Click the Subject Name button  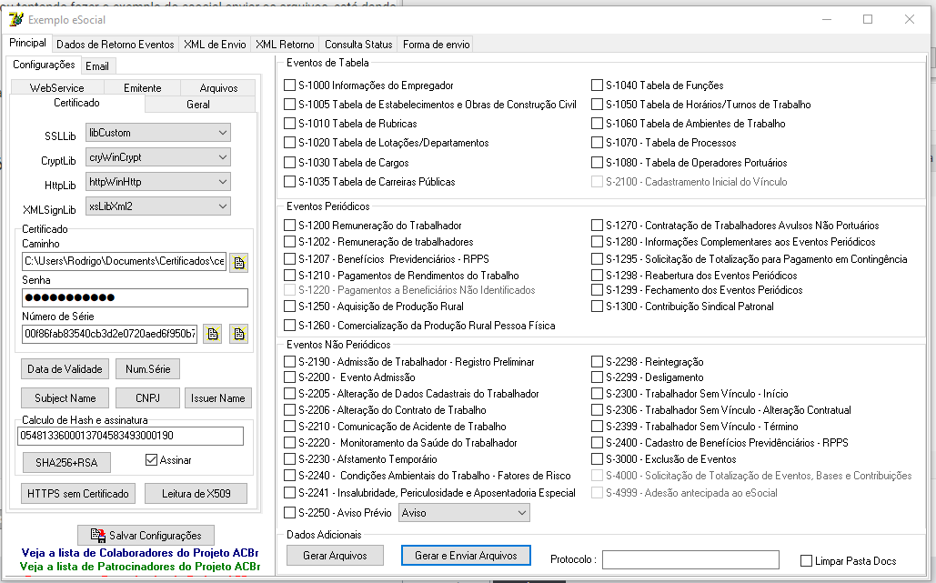(65, 398)
